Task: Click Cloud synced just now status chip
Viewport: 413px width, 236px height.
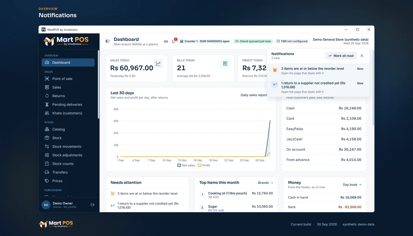Action: click(253, 41)
